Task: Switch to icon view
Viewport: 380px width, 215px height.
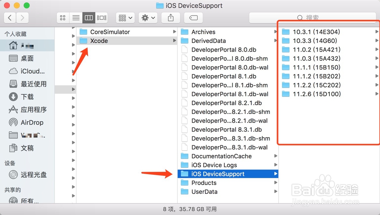Action: coord(63,18)
